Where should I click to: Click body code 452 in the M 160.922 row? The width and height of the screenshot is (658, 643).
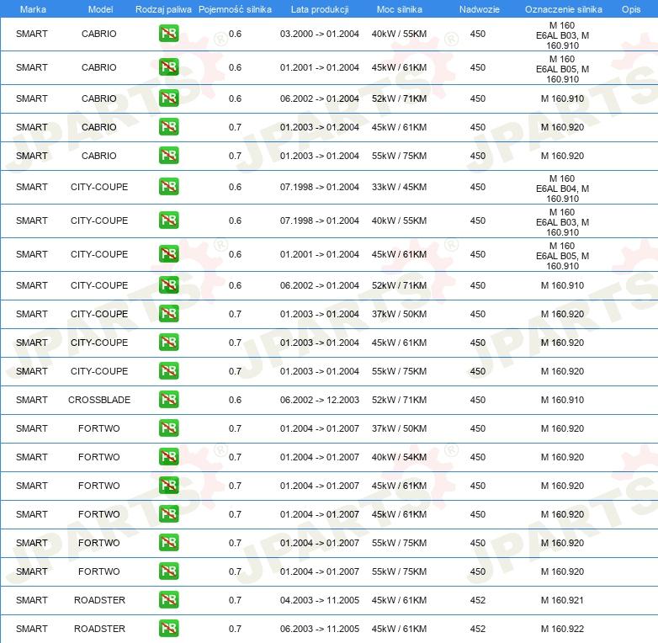pyautogui.click(x=478, y=629)
